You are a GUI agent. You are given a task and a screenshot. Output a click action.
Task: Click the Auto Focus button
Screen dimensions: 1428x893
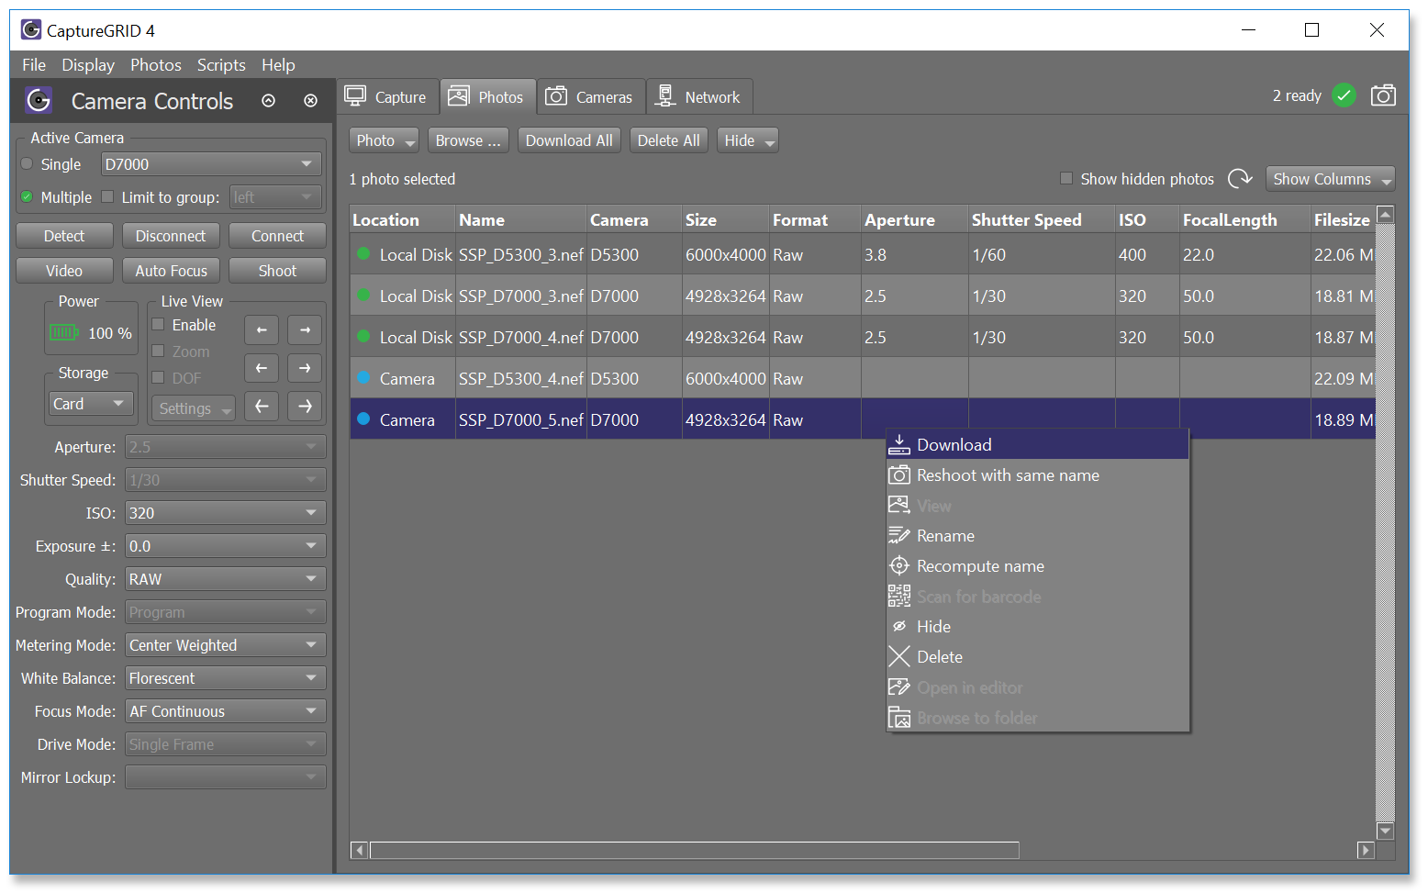click(x=171, y=271)
